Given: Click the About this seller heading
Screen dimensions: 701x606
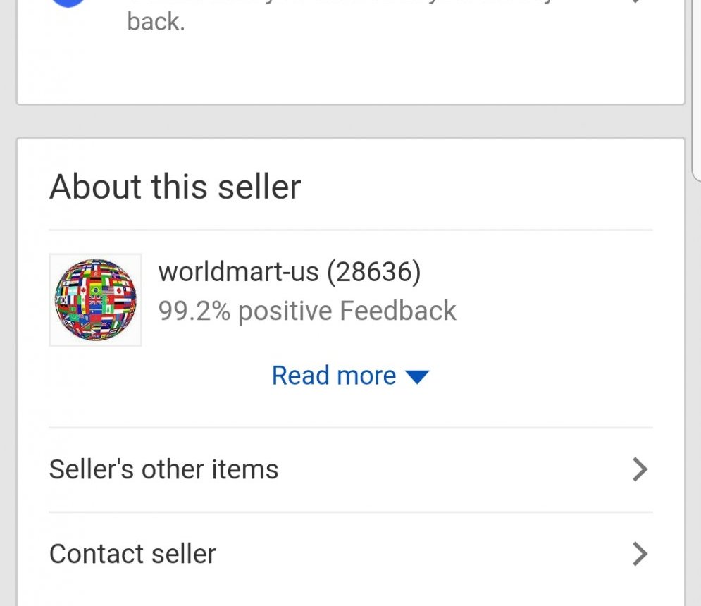Looking at the screenshot, I should coord(175,187).
